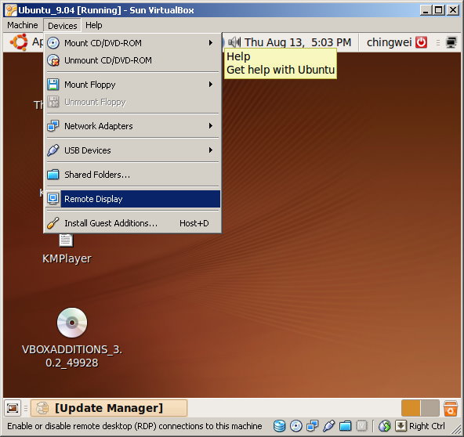Viewport: 464px width, 437px height.
Task: Click the CD disc icon beside Mount CD/DVD-ROM
Action: (53, 43)
